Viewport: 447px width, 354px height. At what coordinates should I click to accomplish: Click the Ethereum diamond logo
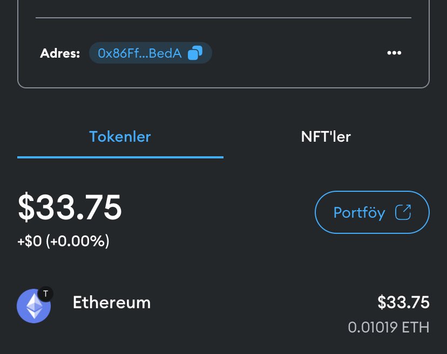34,306
